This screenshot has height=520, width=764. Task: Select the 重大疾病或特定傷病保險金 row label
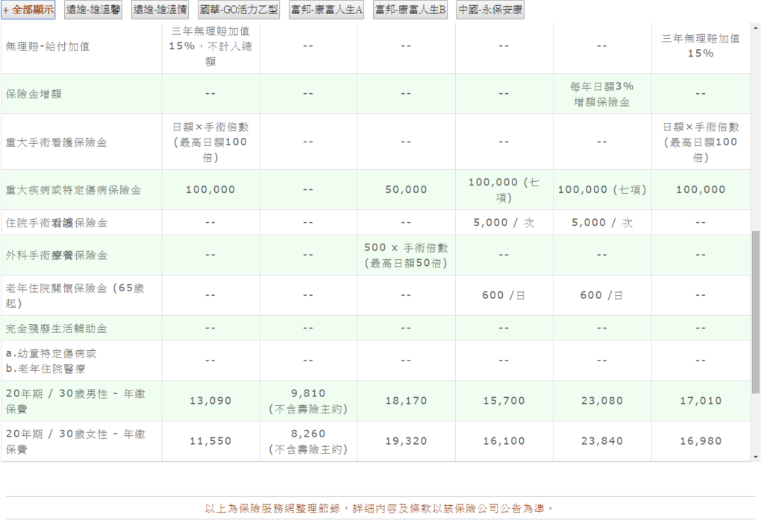coord(73,190)
